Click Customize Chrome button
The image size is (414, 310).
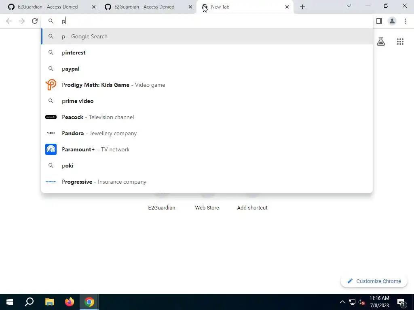pos(374,281)
